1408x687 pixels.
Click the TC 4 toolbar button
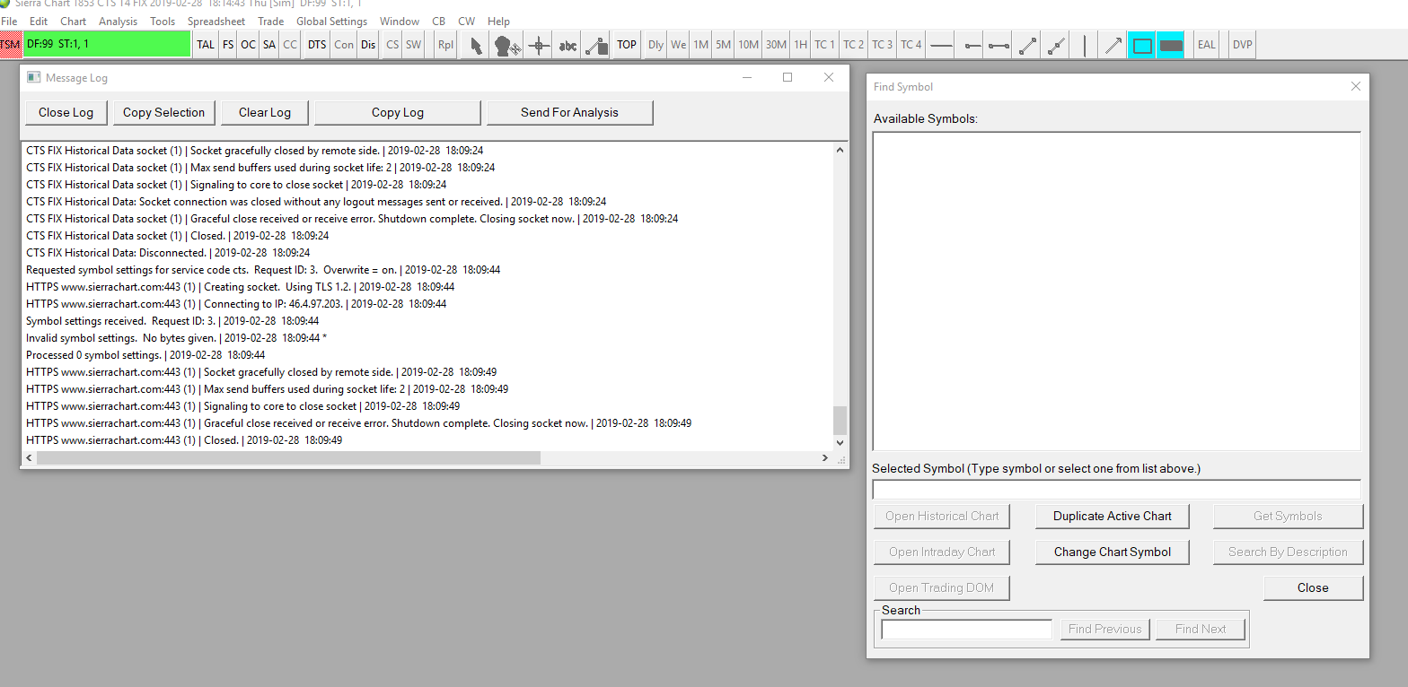[911, 45]
